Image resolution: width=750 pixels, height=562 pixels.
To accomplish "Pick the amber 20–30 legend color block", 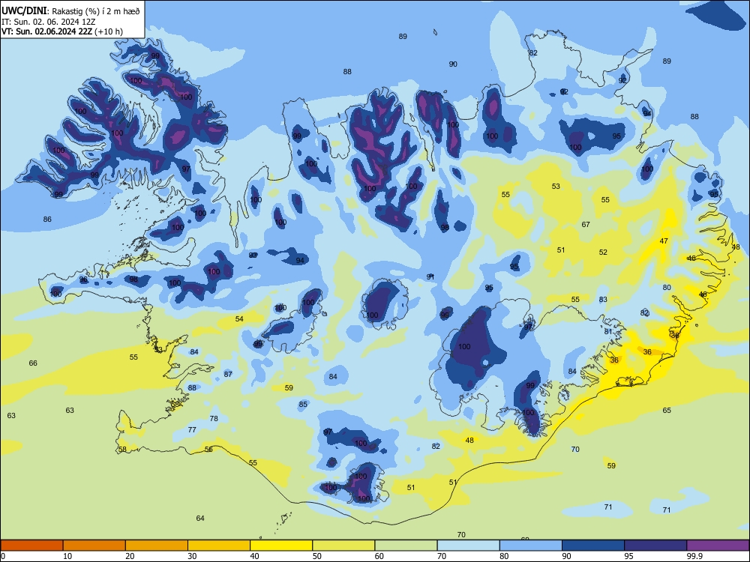I will pos(157,546).
